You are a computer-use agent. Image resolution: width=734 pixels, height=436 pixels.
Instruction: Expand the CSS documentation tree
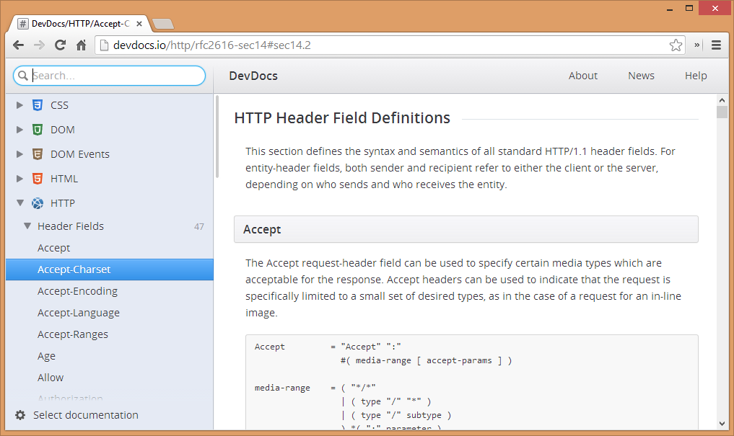coord(20,105)
